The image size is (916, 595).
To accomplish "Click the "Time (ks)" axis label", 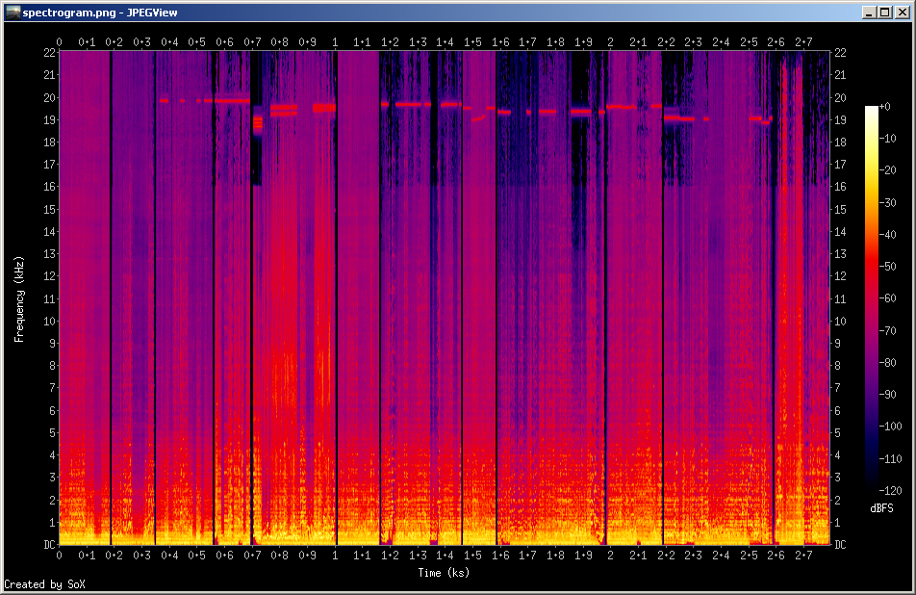I will tap(444, 573).
